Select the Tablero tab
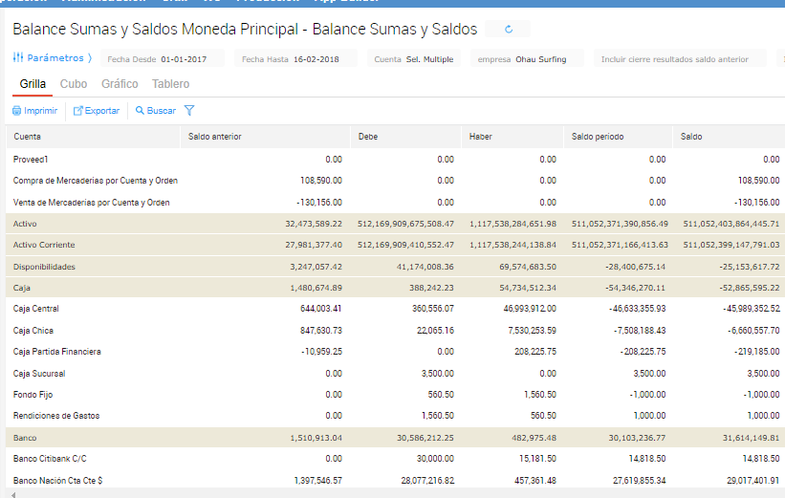Viewport: 785px width, 498px height. (170, 84)
